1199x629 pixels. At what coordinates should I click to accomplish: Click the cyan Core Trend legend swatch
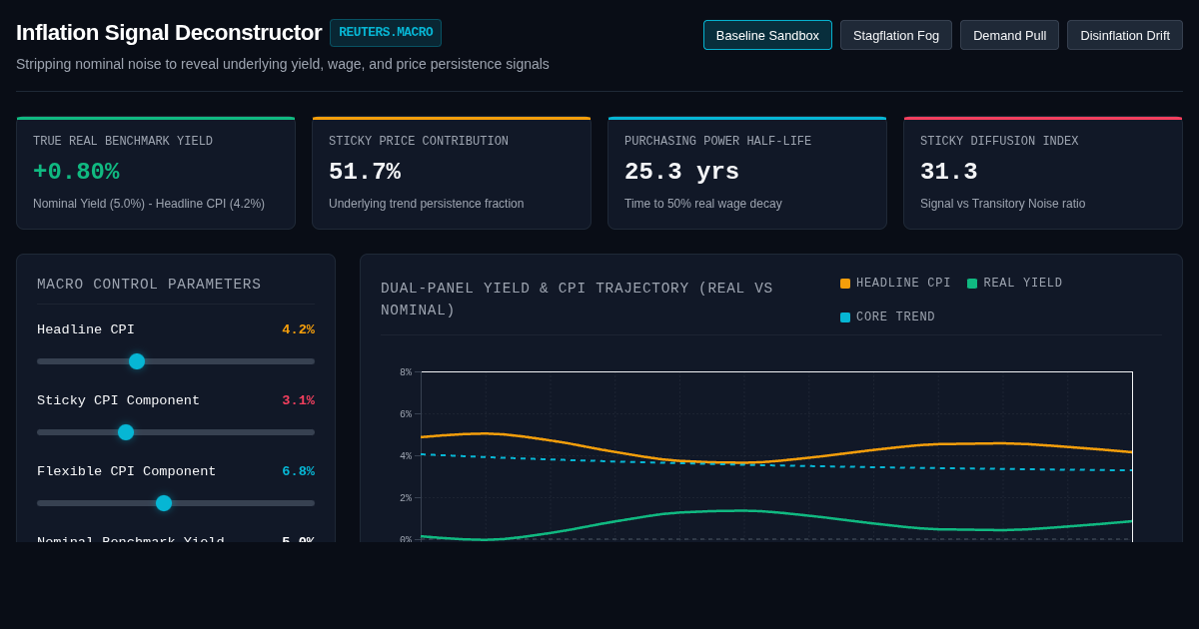click(845, 317)
